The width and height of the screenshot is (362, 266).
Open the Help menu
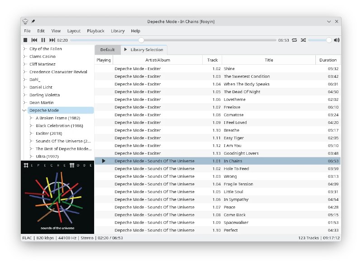tap(135, 31)
